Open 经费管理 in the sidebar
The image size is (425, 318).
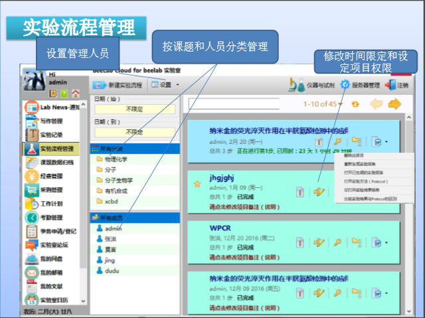pos(52,177)
